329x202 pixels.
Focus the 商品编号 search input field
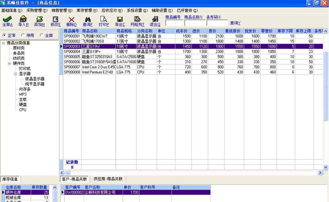point(174,23)
